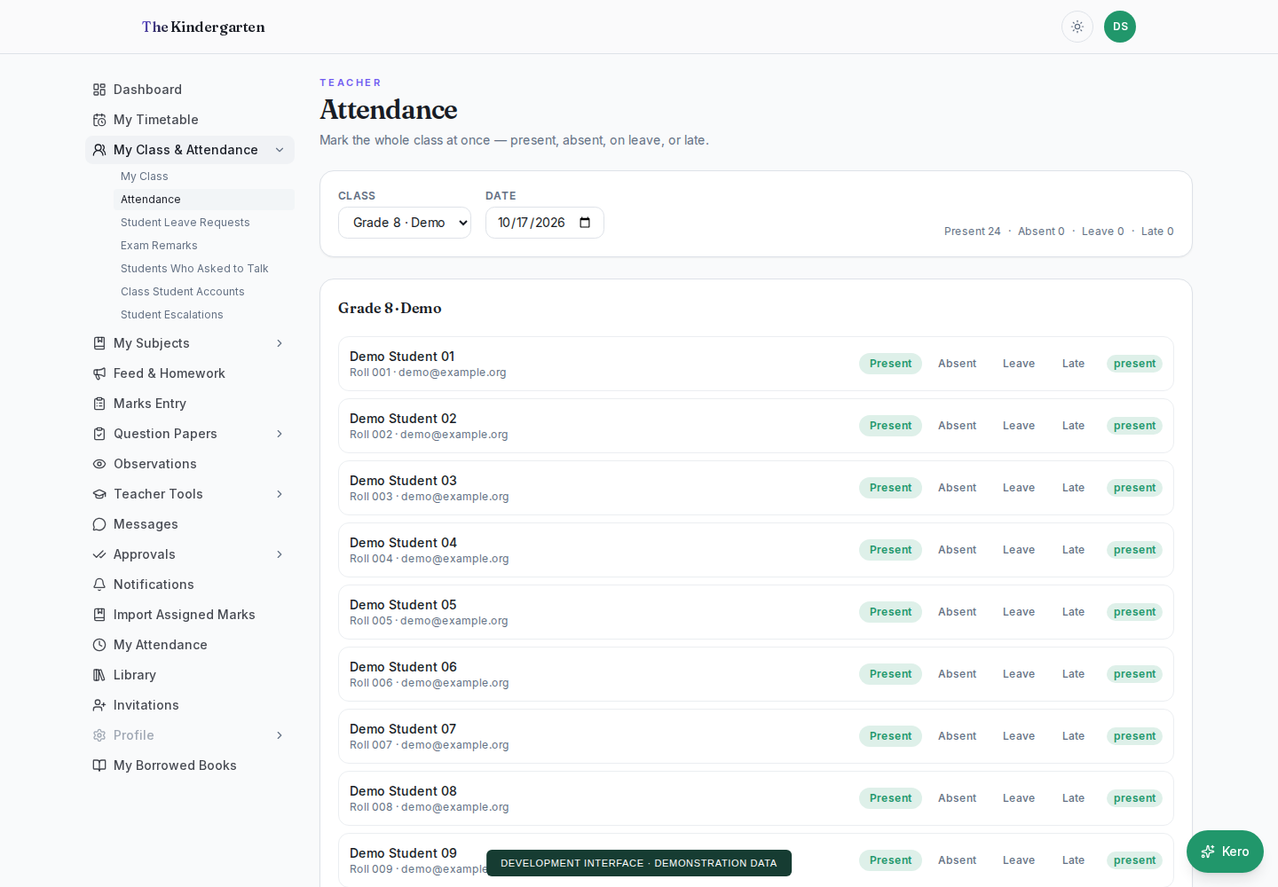Expand the Profile submenu chevron
This screenshot has width=1278, height=887.
click(280, 735)
